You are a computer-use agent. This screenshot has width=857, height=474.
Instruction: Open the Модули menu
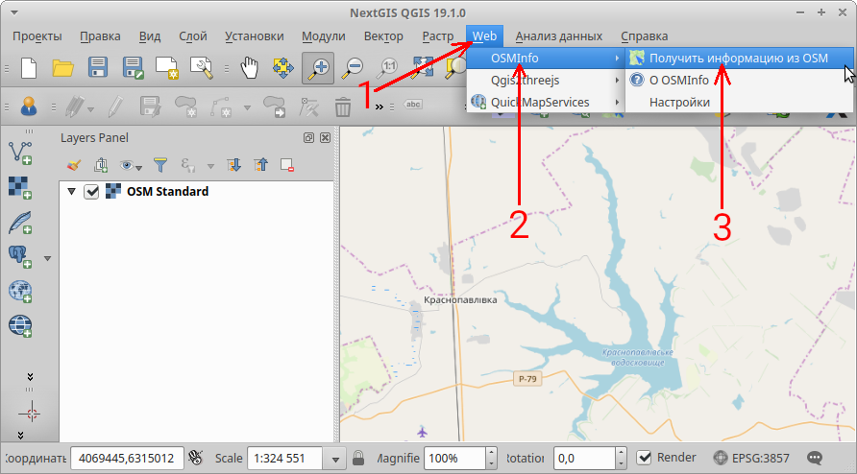click(x=324, y=36)
